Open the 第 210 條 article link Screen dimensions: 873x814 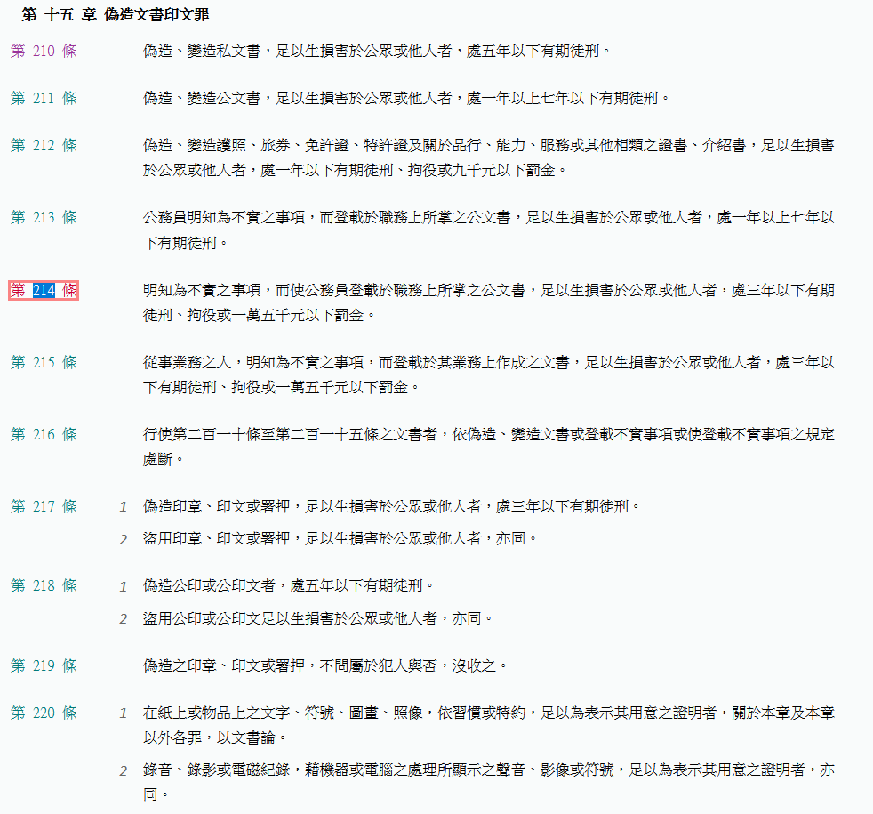click(44, 51)
